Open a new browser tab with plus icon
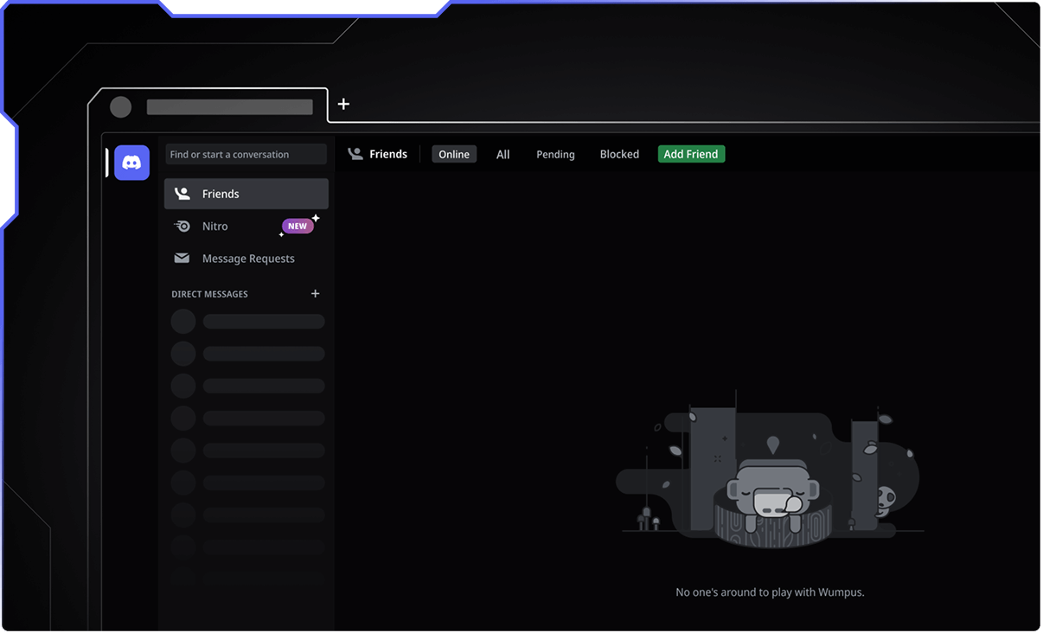Screen dimensions: 1043x633 (343, 104)
